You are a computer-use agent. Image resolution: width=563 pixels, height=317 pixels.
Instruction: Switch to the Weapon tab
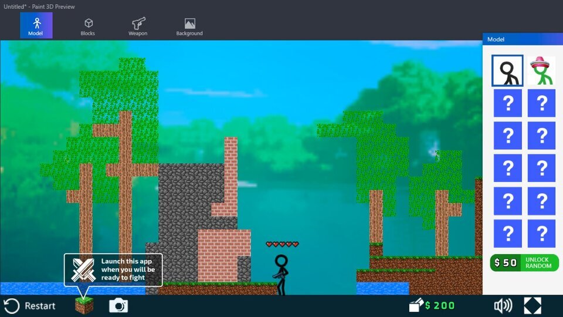(x=138, y=26)
